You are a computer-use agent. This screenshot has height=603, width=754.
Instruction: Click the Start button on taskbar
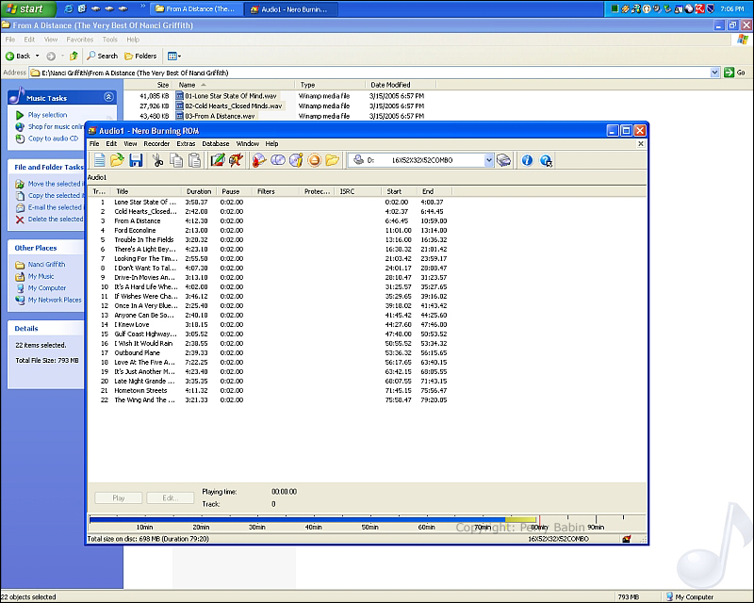27,8
